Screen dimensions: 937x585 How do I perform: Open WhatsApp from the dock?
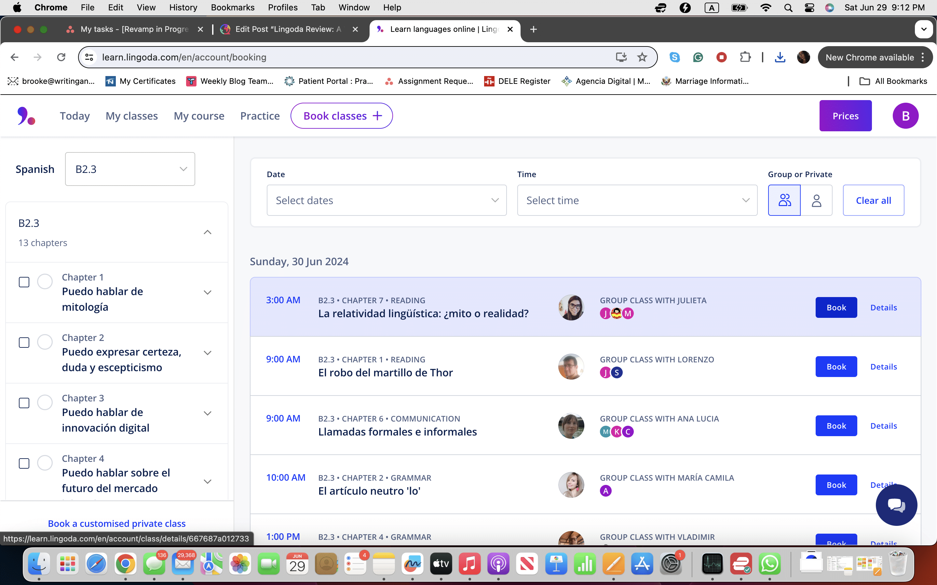(x=770, y=564)
